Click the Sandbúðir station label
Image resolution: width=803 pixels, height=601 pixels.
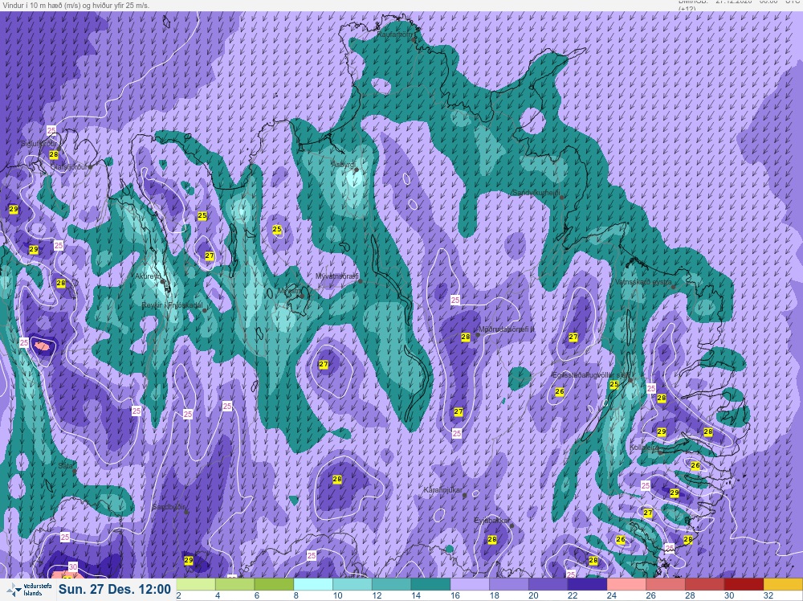(x=169, y=507)
